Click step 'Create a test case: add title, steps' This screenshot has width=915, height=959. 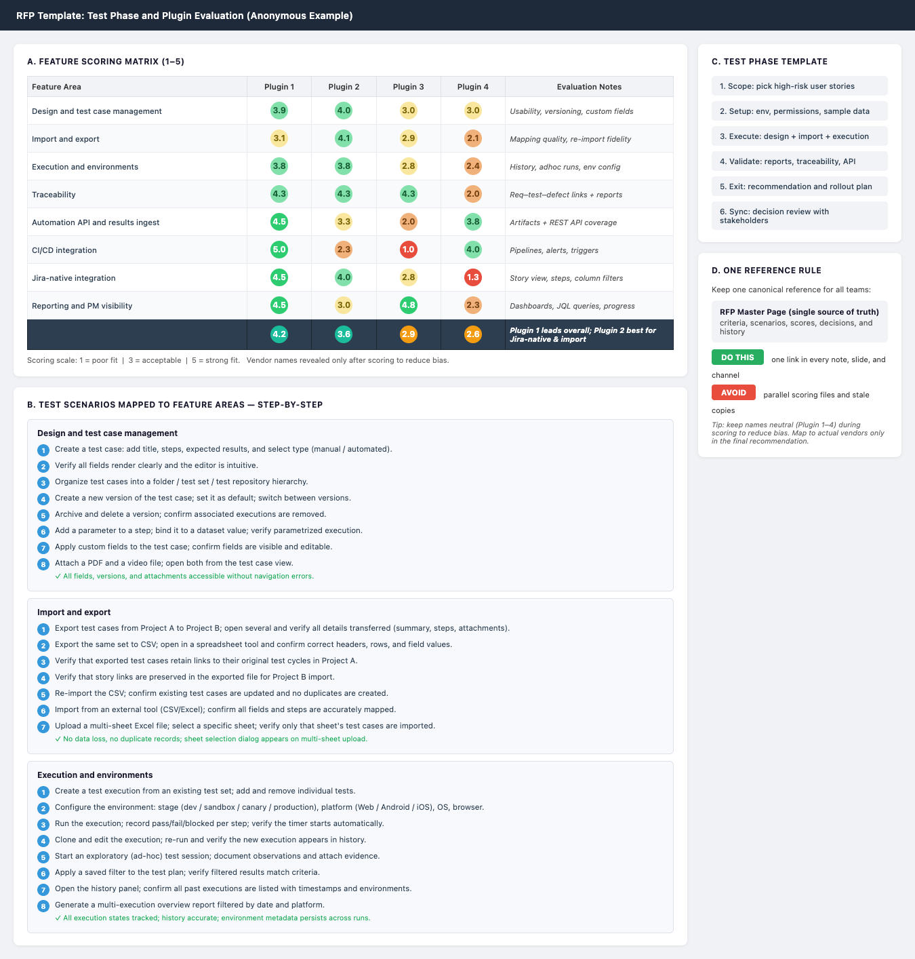tap(223, 449)
